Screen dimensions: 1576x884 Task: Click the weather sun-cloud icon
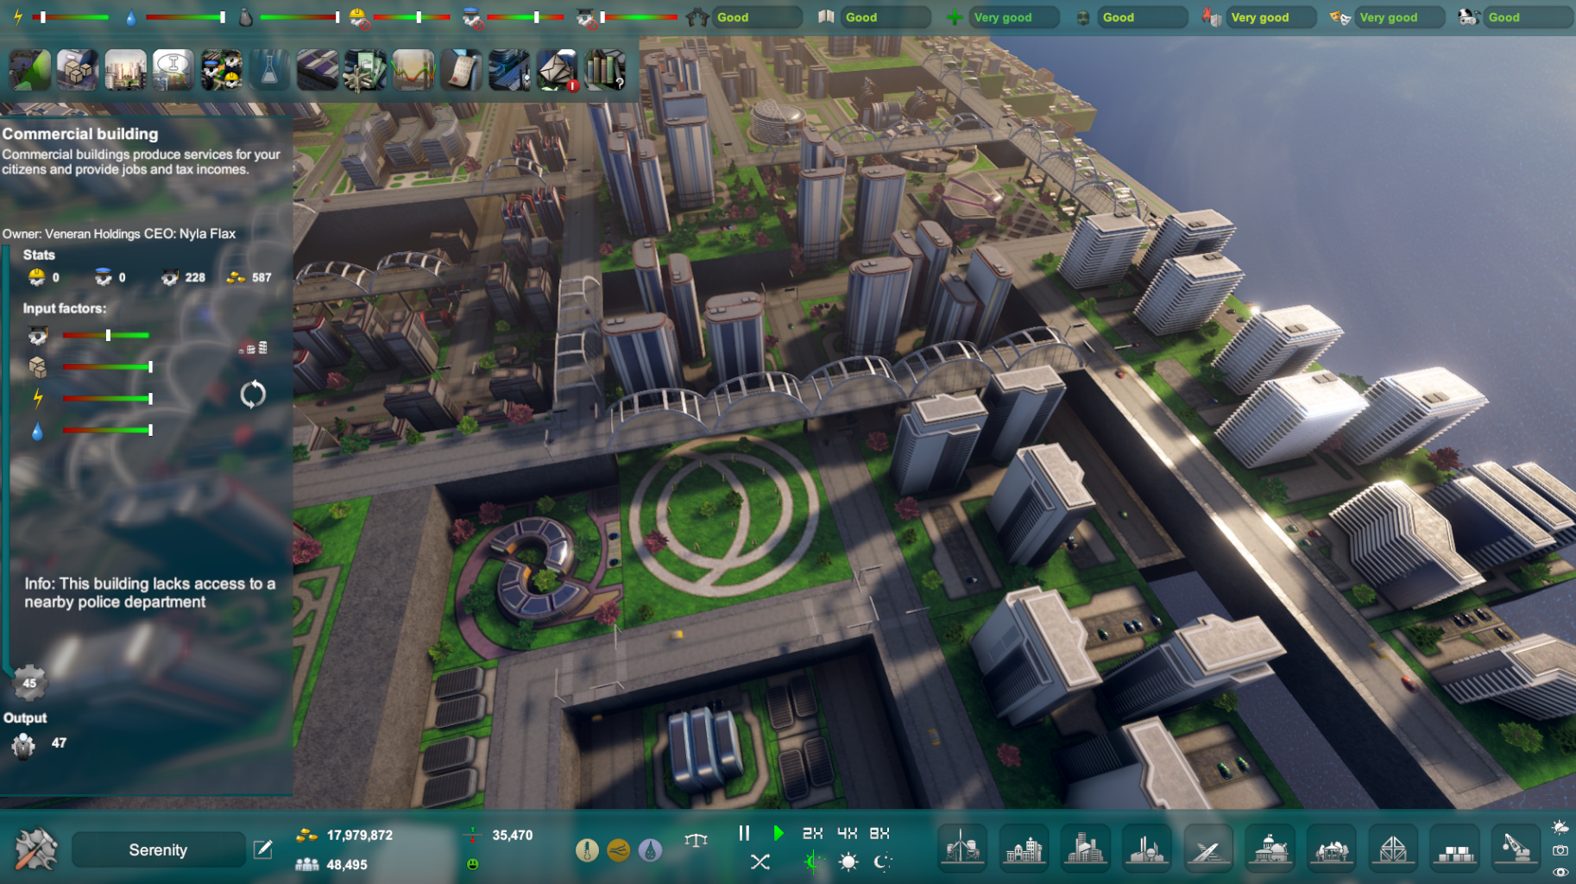click(x=1560, y=828)
